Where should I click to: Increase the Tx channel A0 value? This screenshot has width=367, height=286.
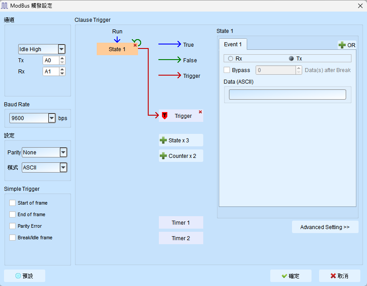[x=62, y=58]
